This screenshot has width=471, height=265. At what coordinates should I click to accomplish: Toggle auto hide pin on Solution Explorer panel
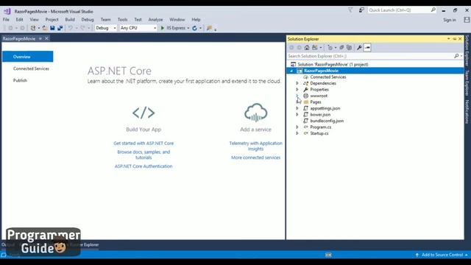(455, 39)
